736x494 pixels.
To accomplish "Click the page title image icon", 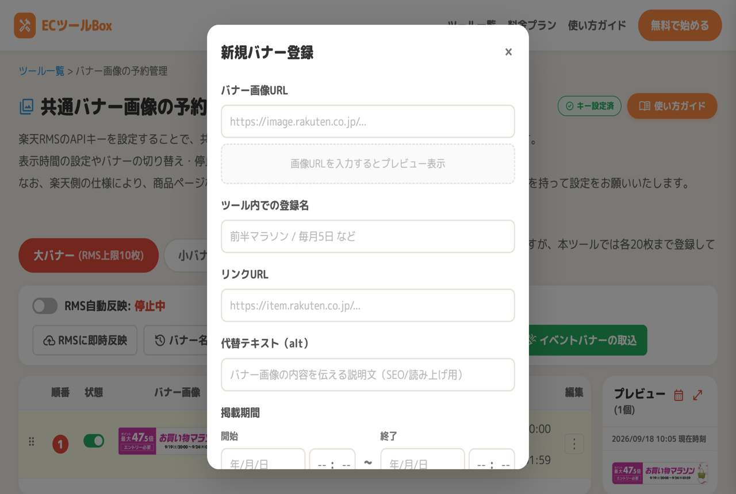I will pos(26,107).
